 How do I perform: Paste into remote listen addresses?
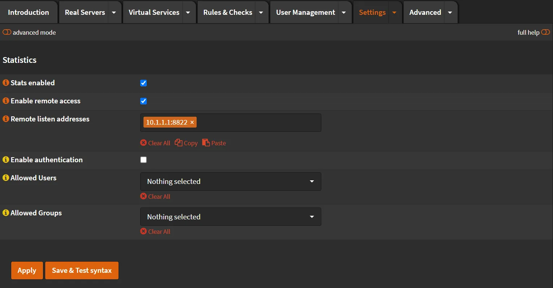(x=214, y=143)
